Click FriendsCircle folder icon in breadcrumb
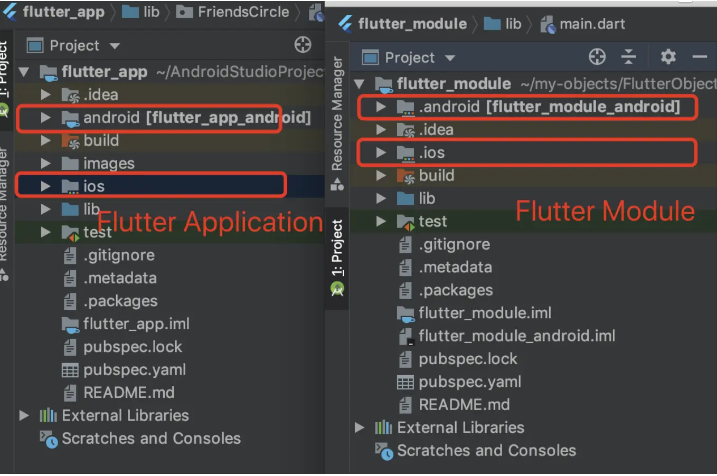Screen dimensions: 717x476 184,12
